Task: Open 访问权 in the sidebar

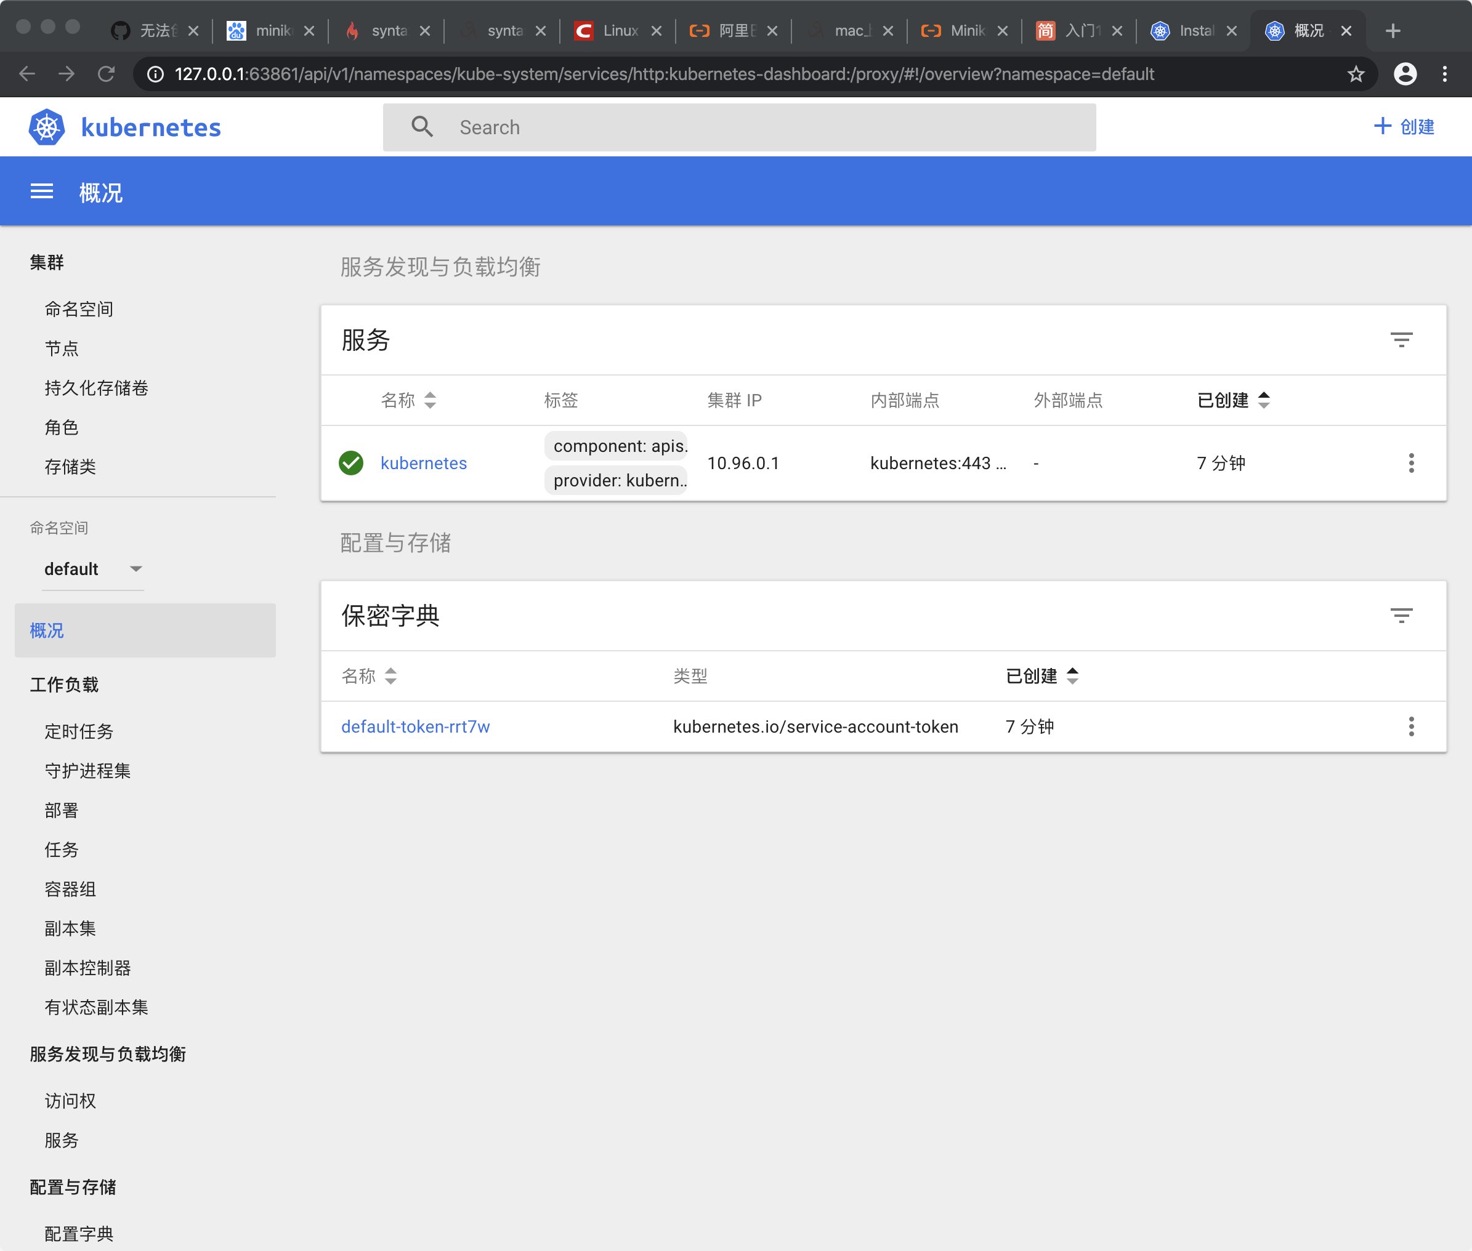Action: click(70, 1101)
